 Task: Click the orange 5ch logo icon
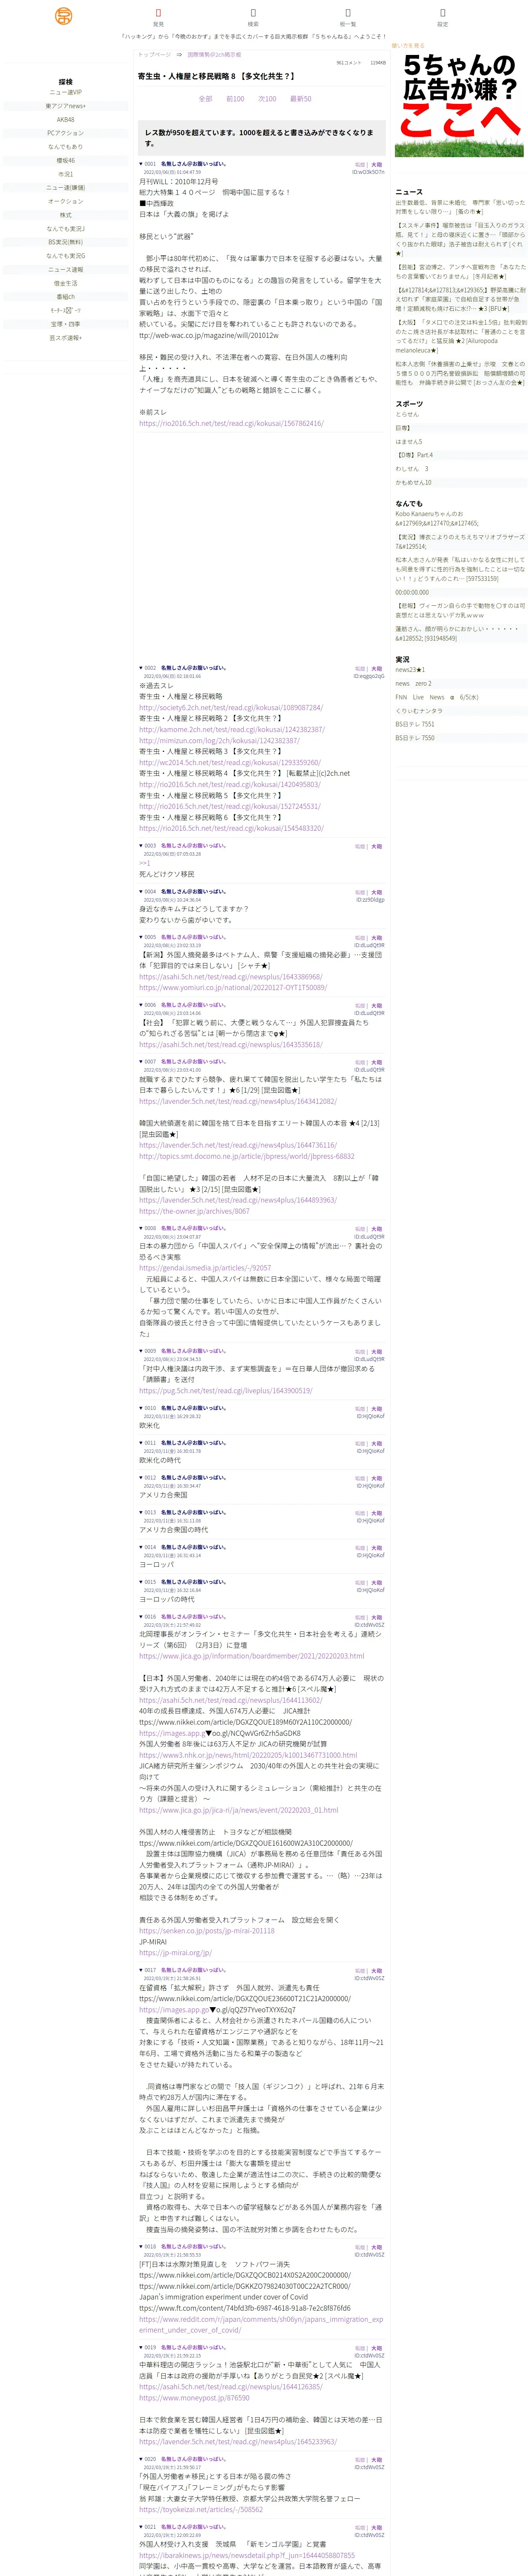[64, 15]
